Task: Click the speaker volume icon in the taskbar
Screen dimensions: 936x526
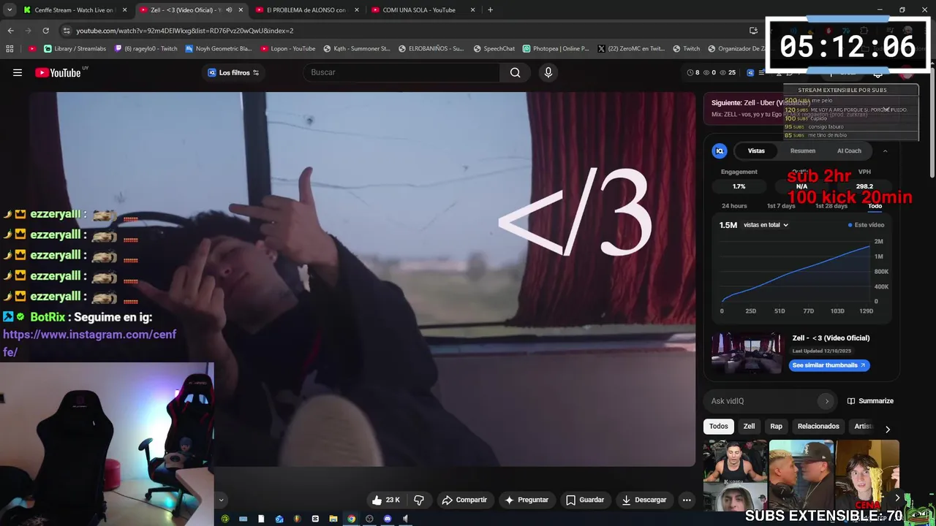Action: point(405,519)
